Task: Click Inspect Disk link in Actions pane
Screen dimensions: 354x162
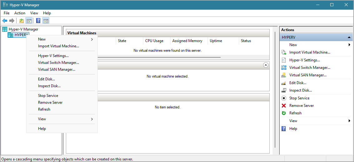Action: (301, 90)
